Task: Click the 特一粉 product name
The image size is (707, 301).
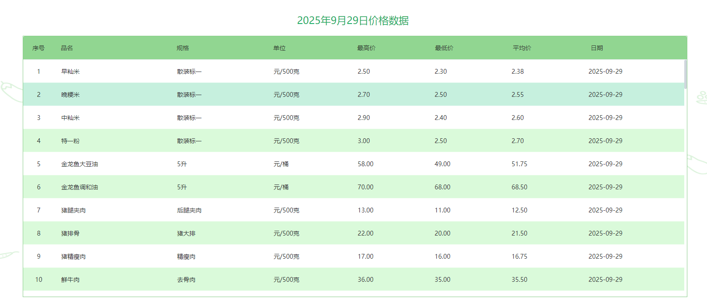Action: point(70,141)
